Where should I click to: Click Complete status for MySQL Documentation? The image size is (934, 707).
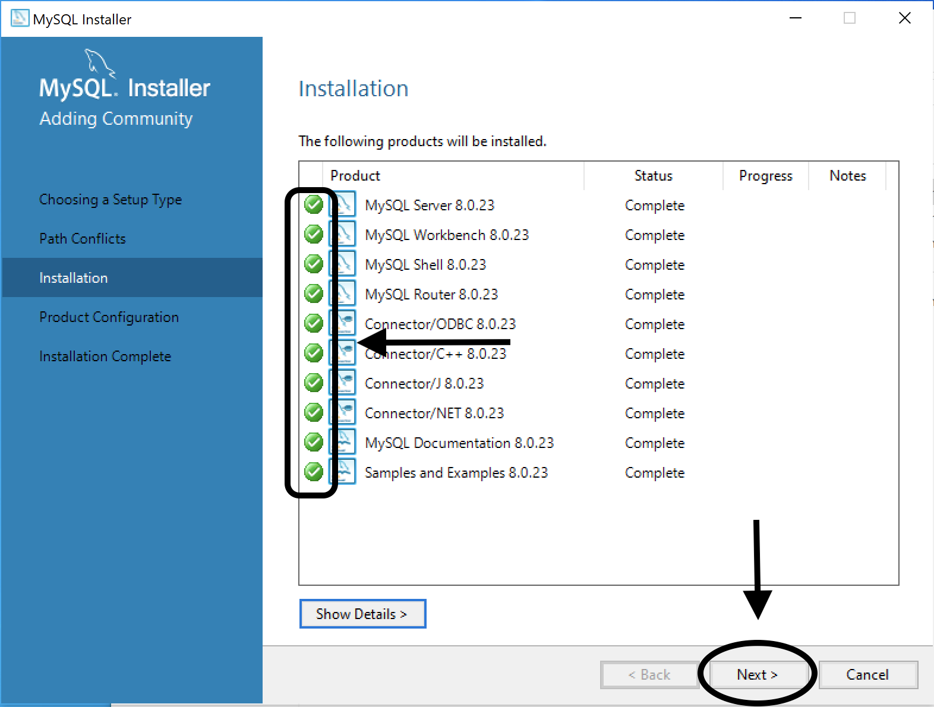tap(655, 443)
